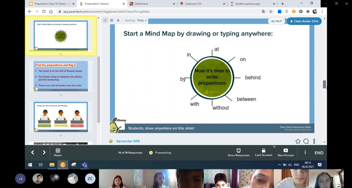352x188 pixels.
Task: Click the Presenting status indicator
Action: click(160, 153)
